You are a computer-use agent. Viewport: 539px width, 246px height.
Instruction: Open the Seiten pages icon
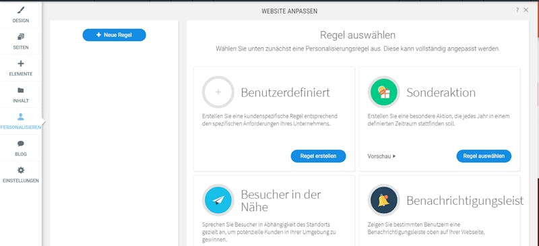(21, 36)
